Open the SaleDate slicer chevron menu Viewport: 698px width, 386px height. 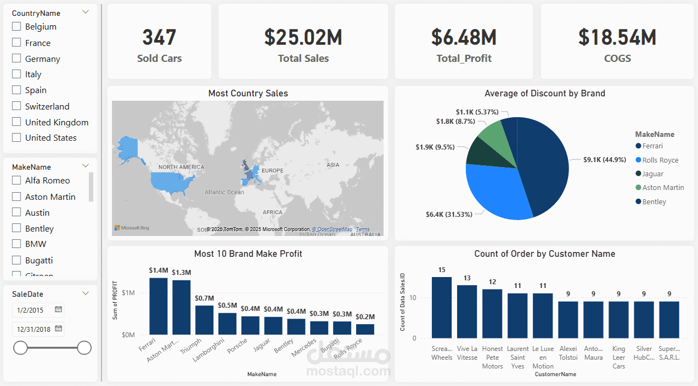(x=86, y=293)
